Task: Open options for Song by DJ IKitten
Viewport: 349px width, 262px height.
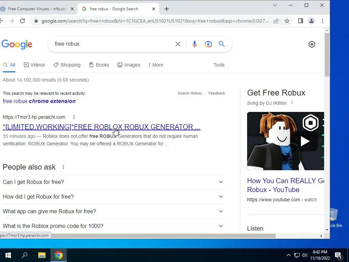Action: point(292,103)
